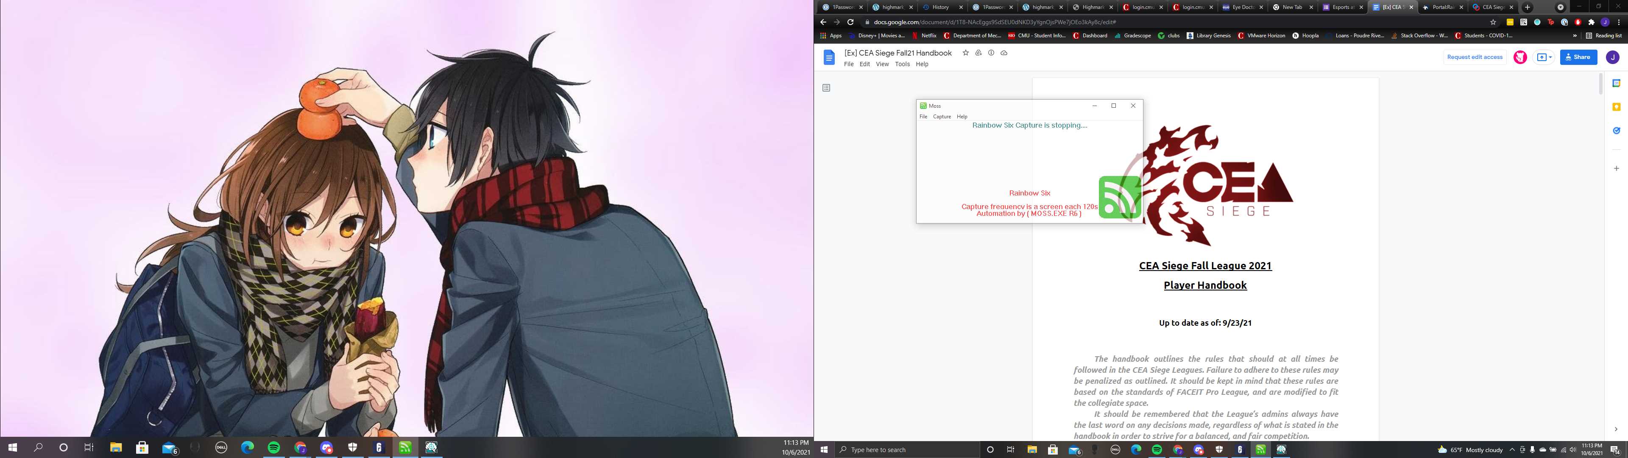Click Request edit access
Screen dimensions: 1628x458
1475,57
